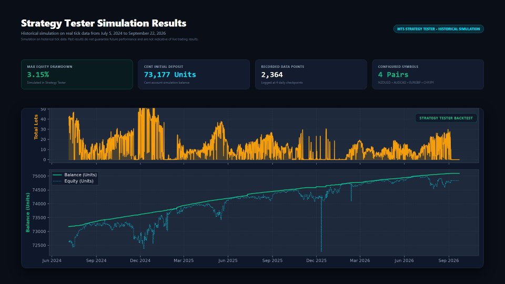Image resolution: width=505 pixels, height=284 pixels.
Task: Click the "Dec 2025" x-axis label
Action: click(x=316, y=260)
